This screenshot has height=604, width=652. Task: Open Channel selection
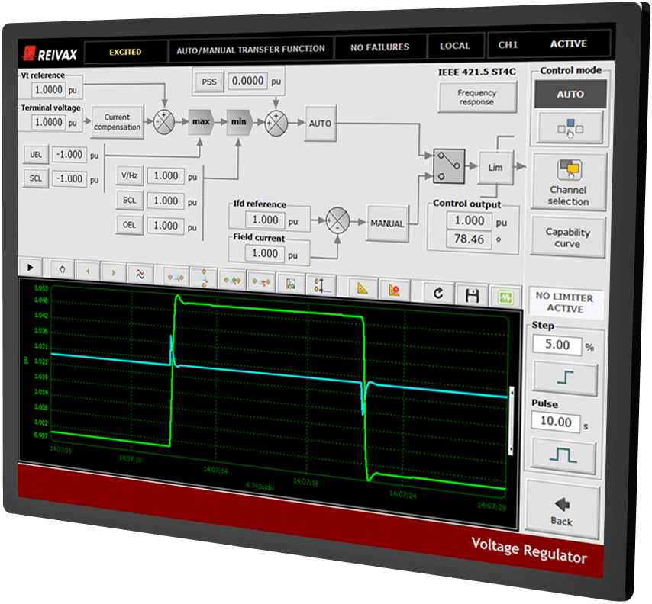(569, 182)
